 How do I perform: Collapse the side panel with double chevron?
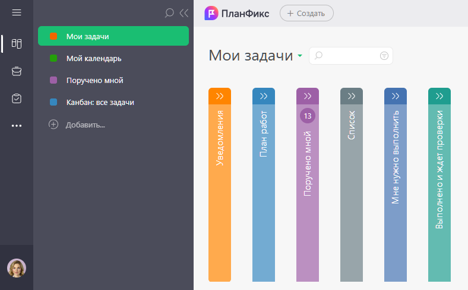coord(184,13)
